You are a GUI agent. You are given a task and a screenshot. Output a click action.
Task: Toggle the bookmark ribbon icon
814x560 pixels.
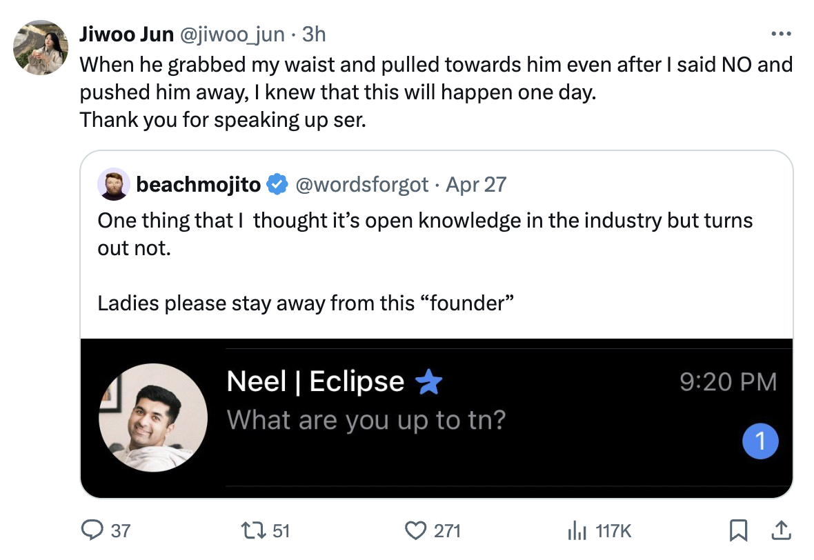[738, 530]
